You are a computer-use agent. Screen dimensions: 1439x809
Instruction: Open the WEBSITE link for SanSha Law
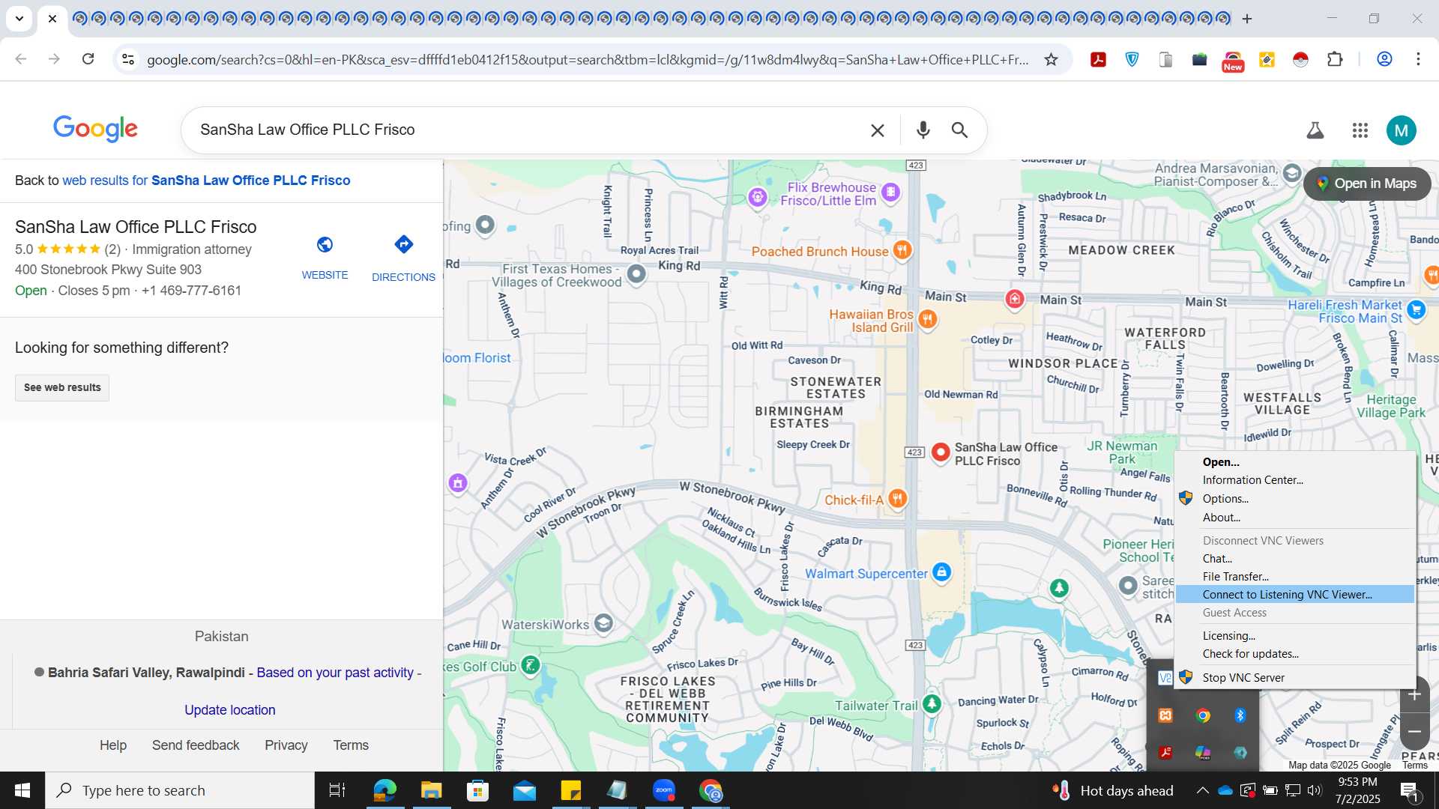(325, 257)
